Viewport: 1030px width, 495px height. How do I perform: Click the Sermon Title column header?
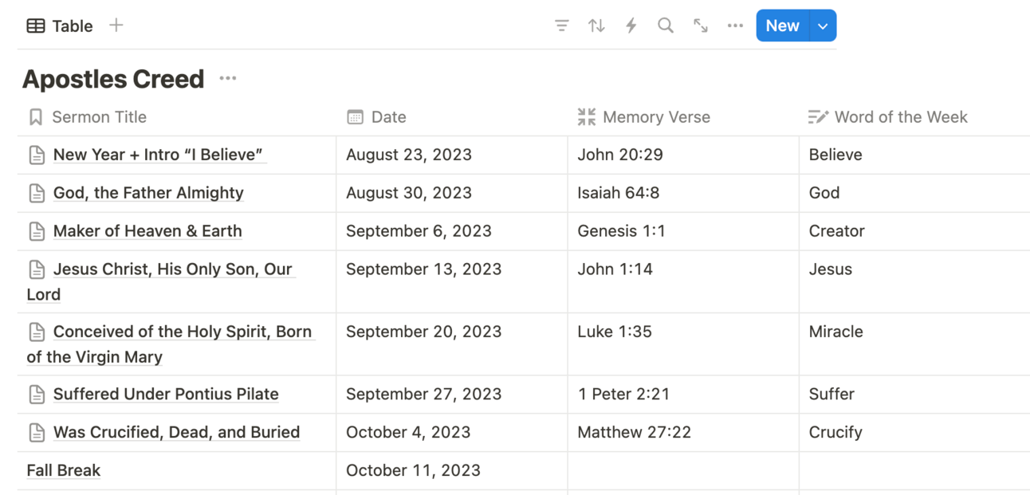177,117
